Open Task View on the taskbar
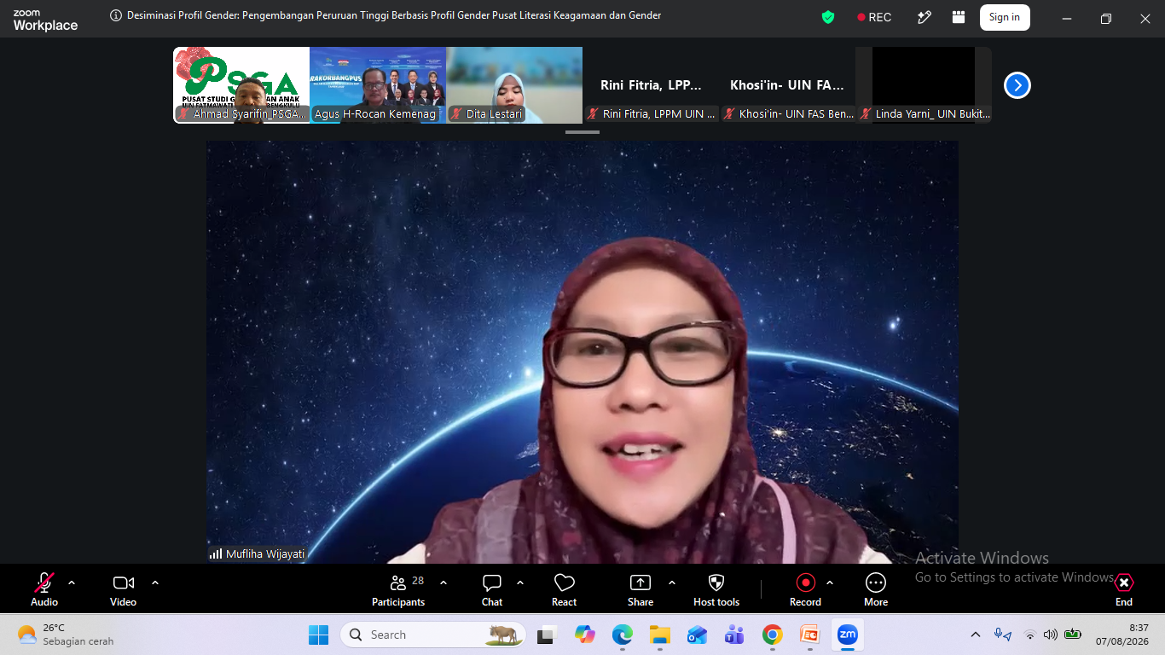Screen dimensions: 1165x655 tap(546, 635)
